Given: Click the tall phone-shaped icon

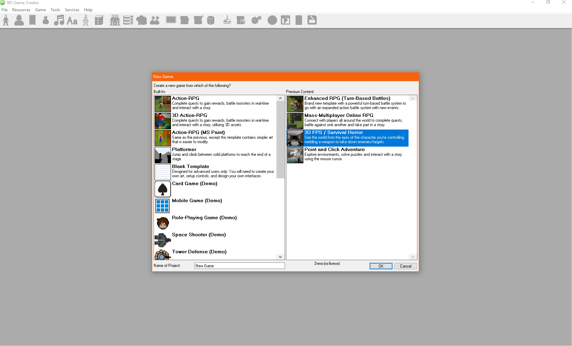Looking at the screenshot, I should [299, 20].
